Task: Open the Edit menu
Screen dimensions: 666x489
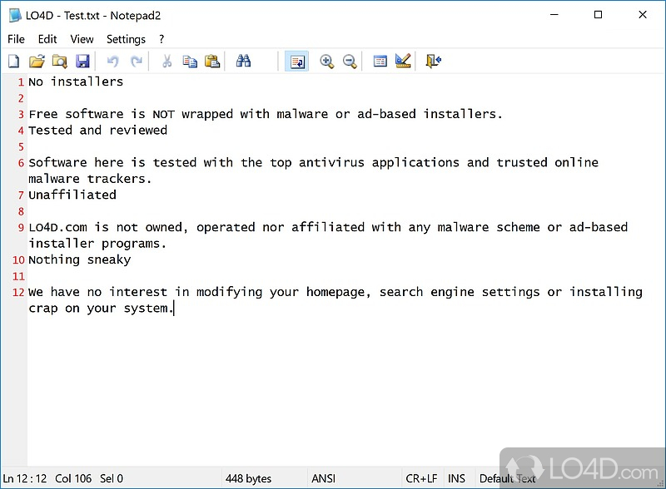Action: (47, 39)
